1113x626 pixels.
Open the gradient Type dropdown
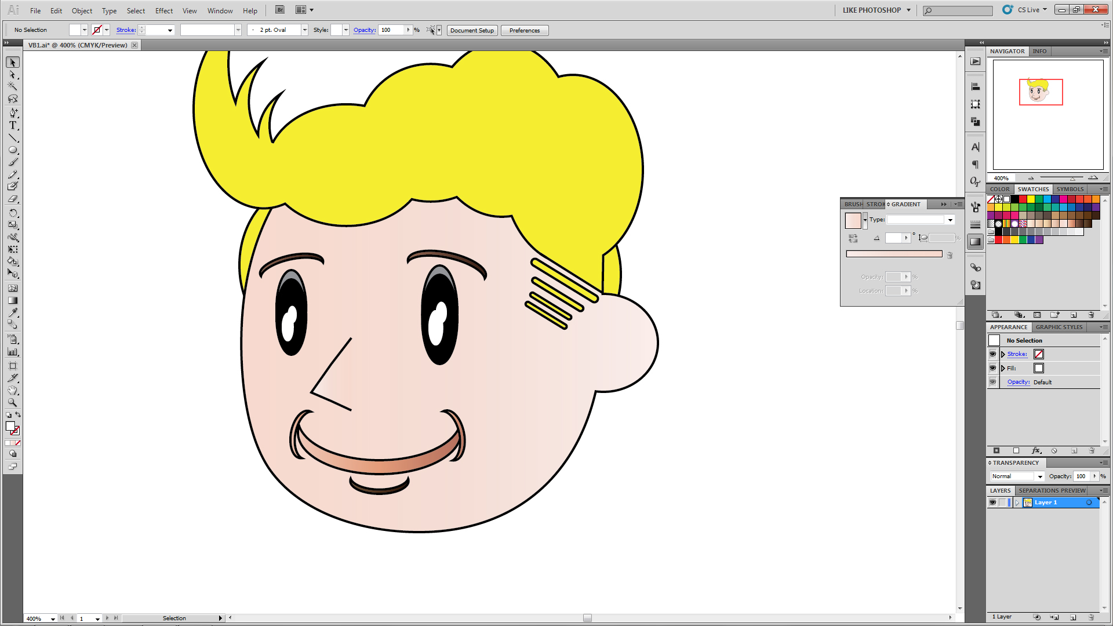(x=950, y=220)
